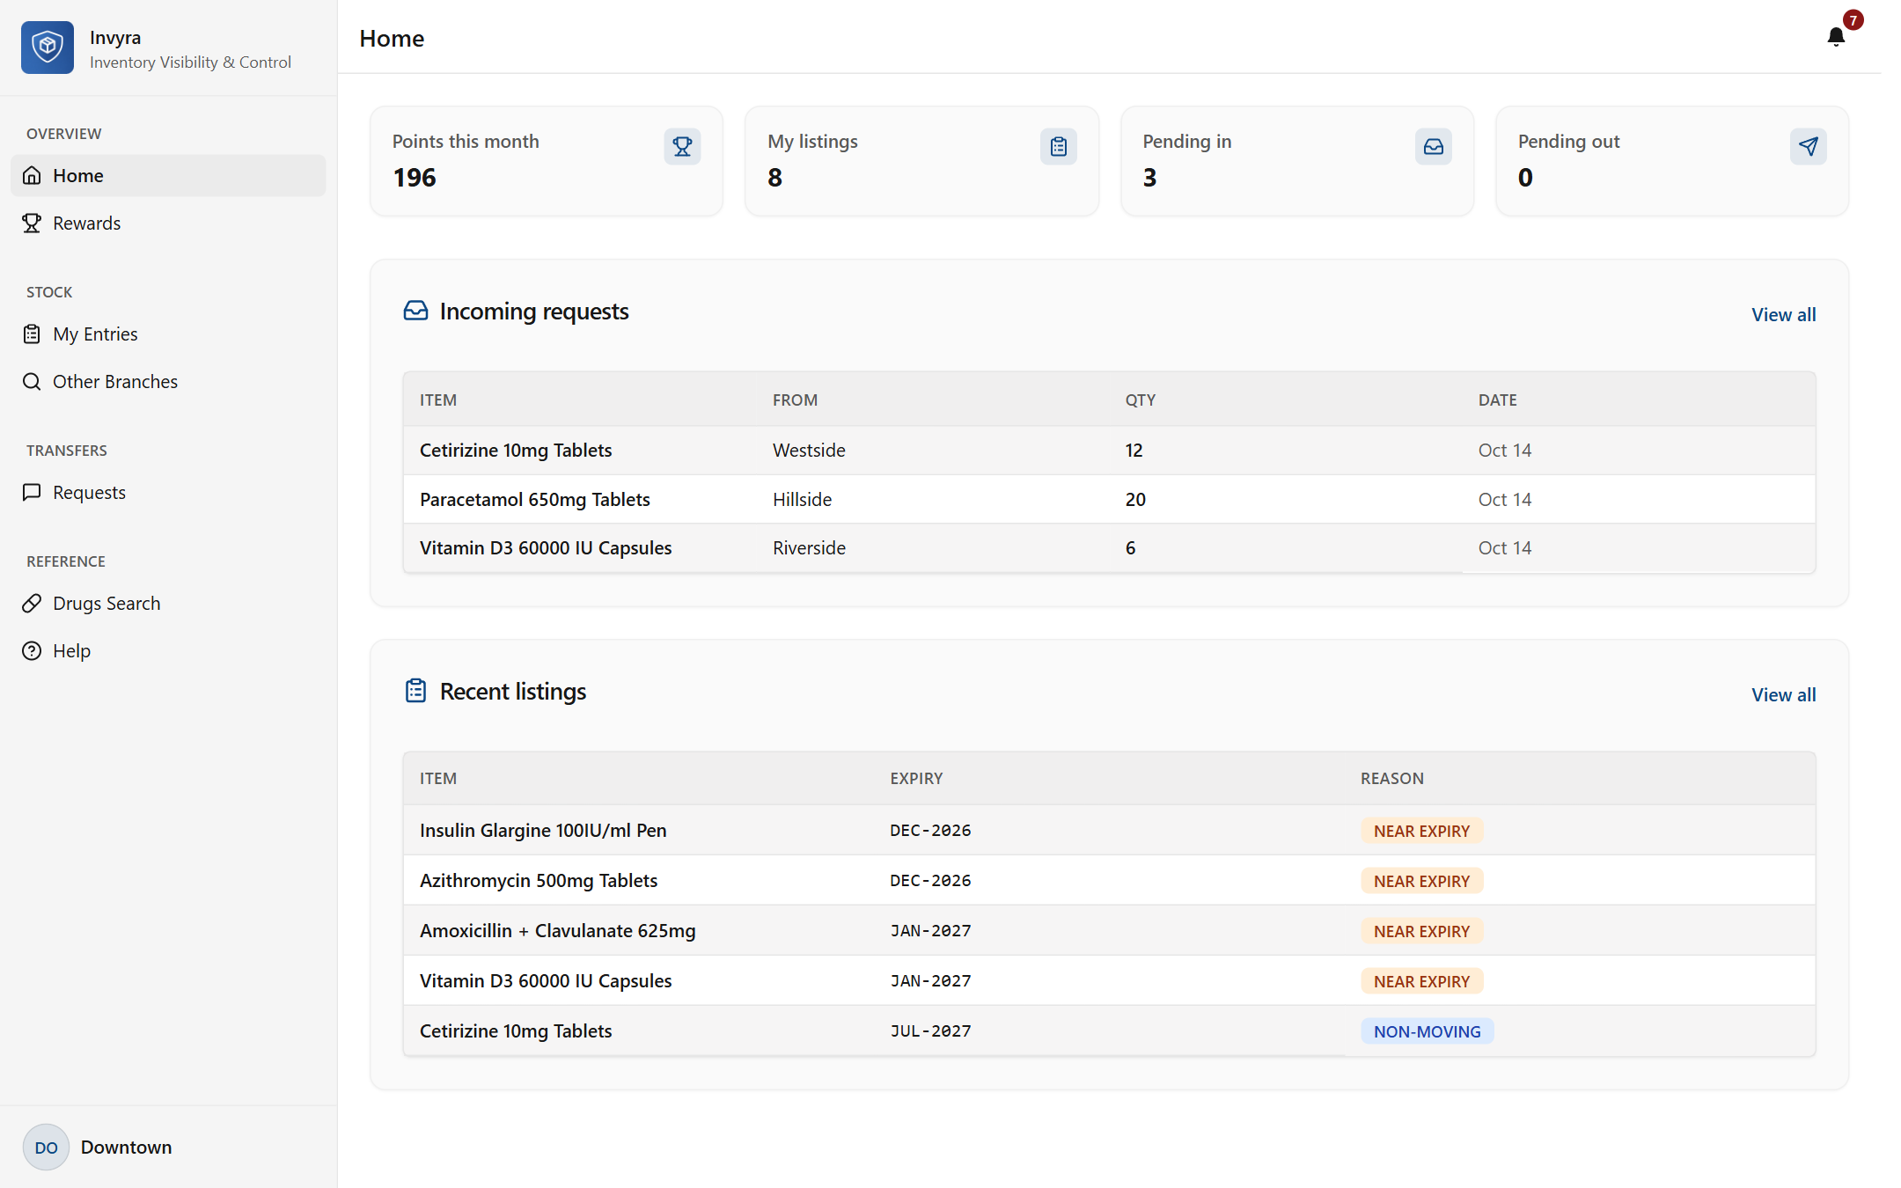Click NEAR EXPIRY badge for Insulin Glargine
Screen dimensions: 1901x1188
tap(1421, 831)
